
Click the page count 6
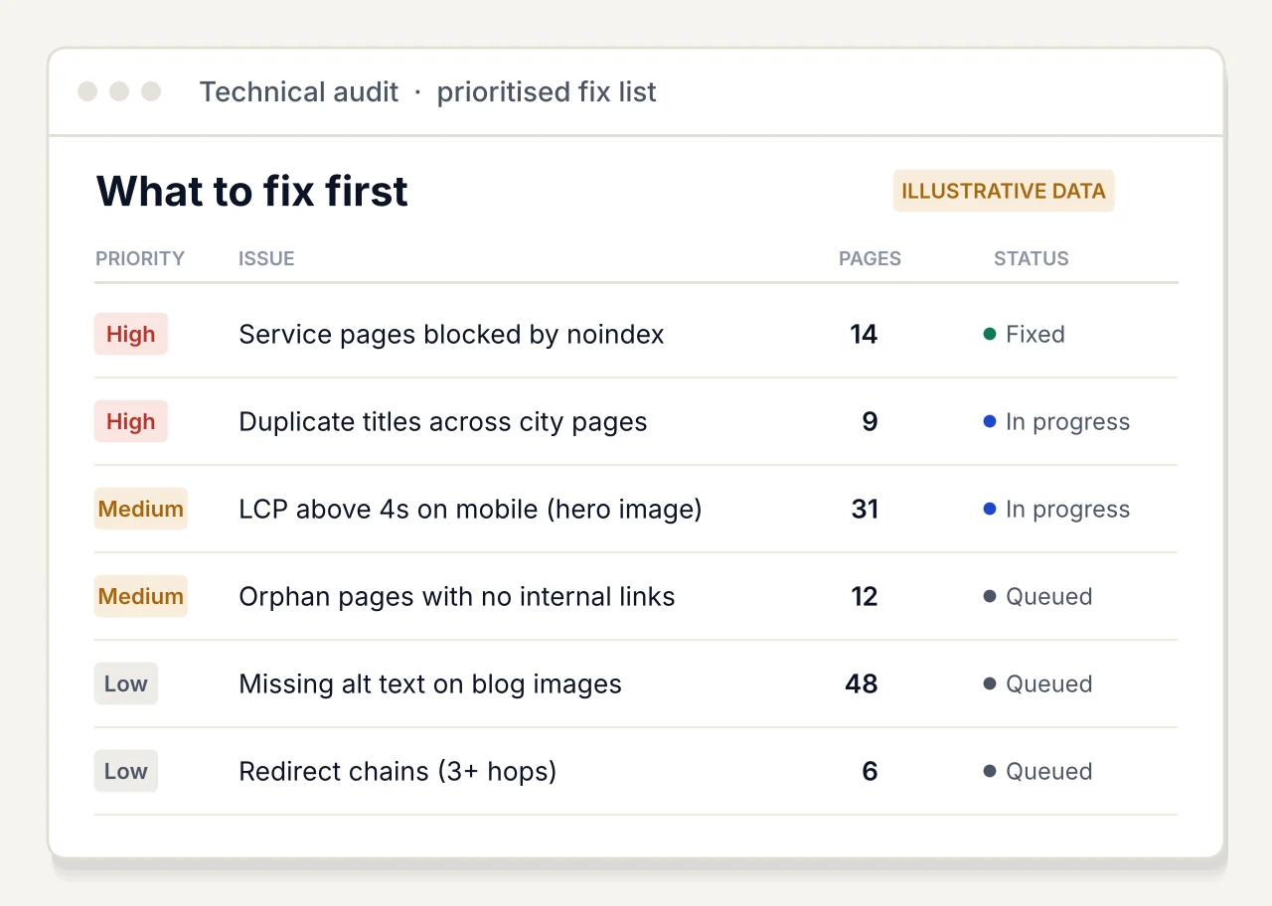point(870,771)
